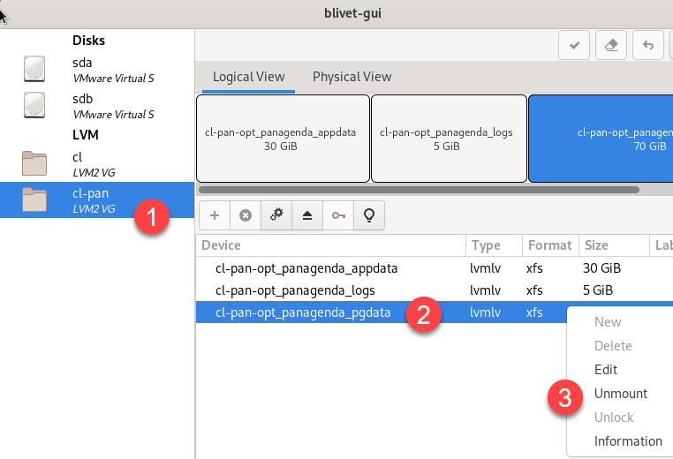Click the LVM section heading

[x=86, y=135]
